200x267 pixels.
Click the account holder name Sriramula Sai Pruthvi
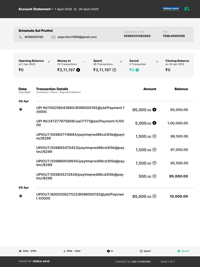point(36,31)
